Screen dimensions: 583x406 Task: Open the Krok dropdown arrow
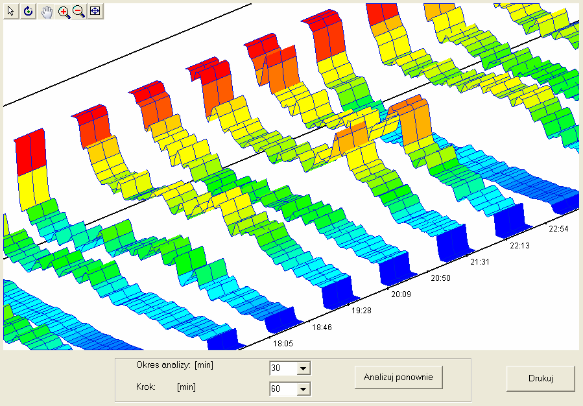point(303,389)
